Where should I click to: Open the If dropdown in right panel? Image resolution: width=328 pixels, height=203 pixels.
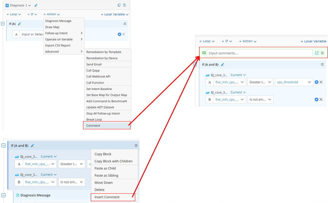227,41
